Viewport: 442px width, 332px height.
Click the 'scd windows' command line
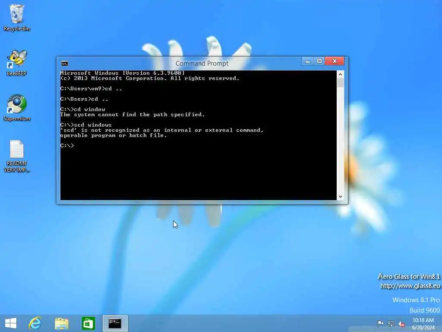(86, 125)
